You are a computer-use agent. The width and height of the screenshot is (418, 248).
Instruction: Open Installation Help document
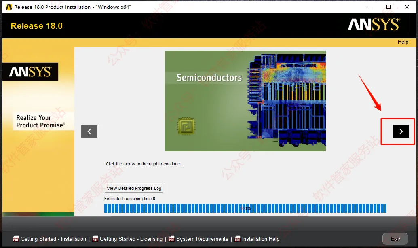(x=260, y=239)
